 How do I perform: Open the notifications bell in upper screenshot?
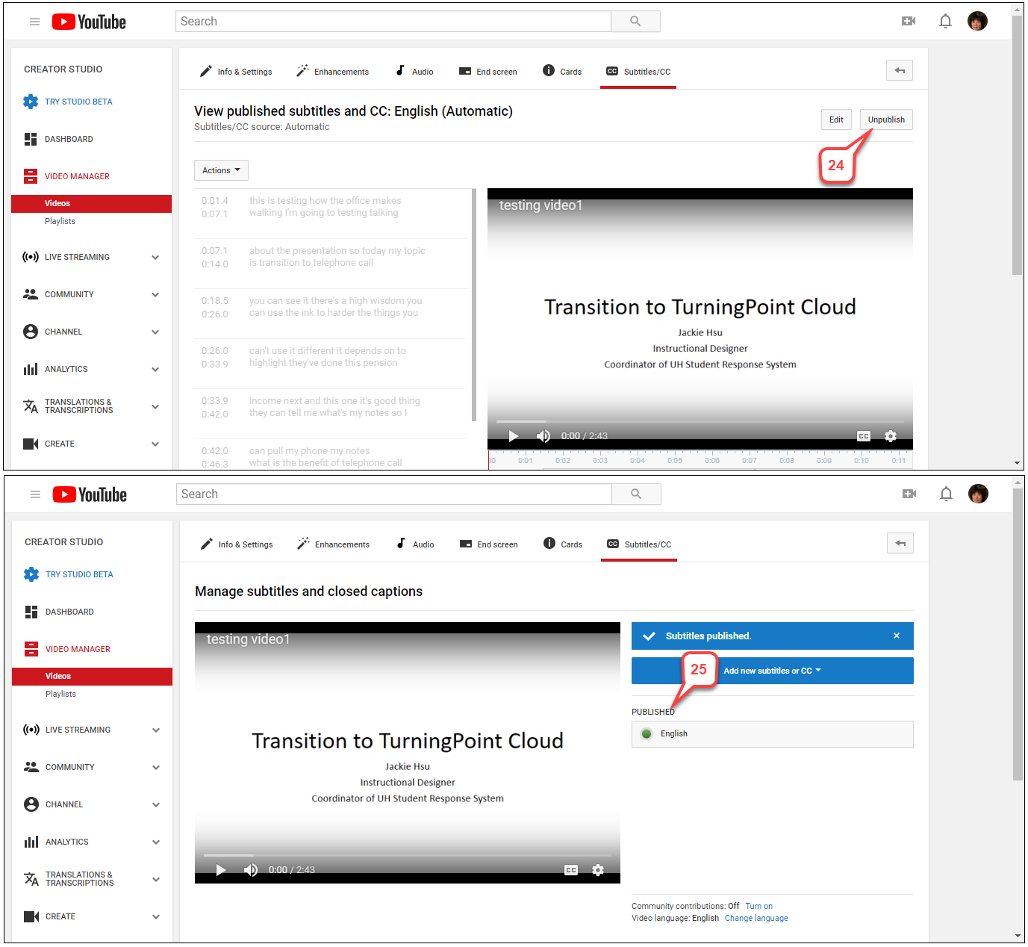[x=945, y=22]
